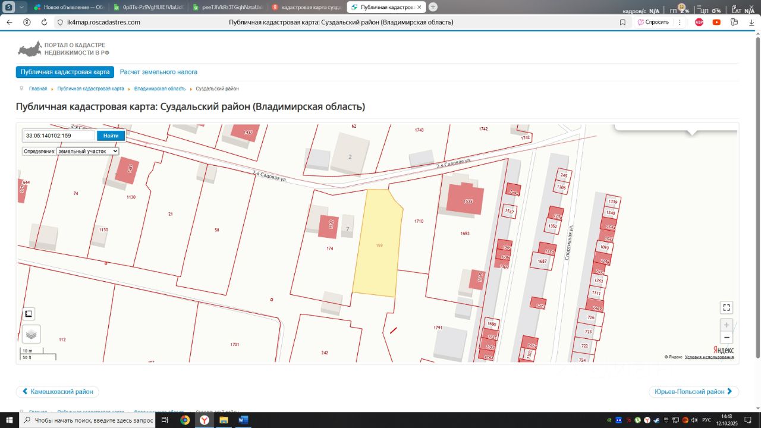Screen dimensions: 761x428
Task: Adjust system volume from the tray
Action: point(694,420)
